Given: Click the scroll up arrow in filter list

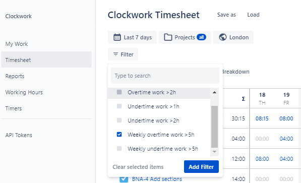Looking at the screenshot, I should coord(214,92).
